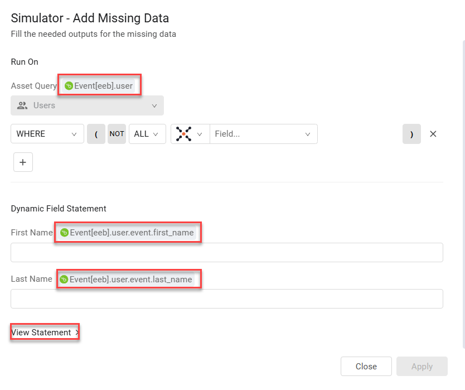Click the green icon in Event[eeb].user chip
The height and width of the screenshot is (390, 465).
(x=69, y=86)
